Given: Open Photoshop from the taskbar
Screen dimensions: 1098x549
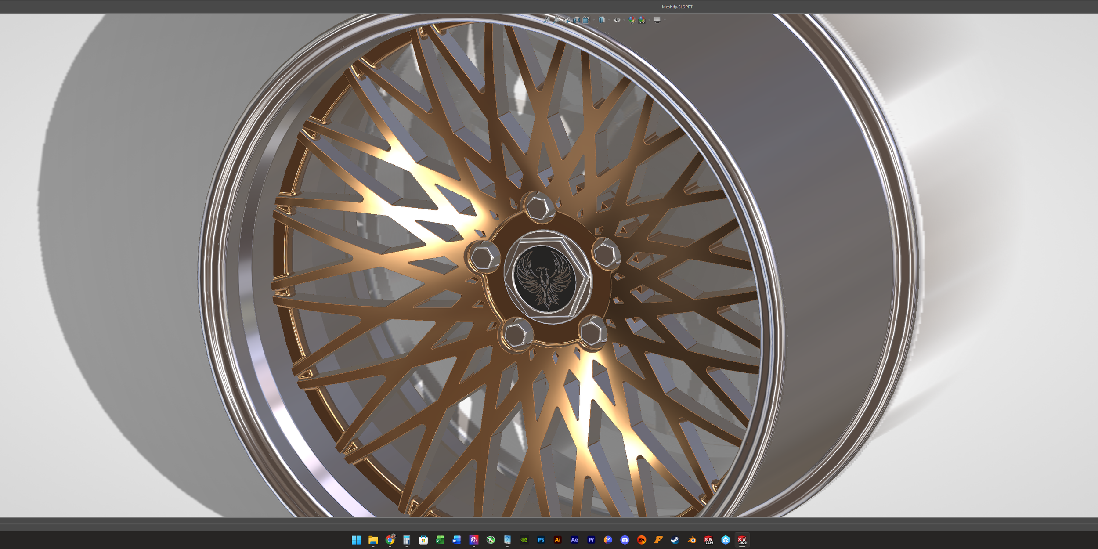Looking at the screenshot, I should 541,540.
